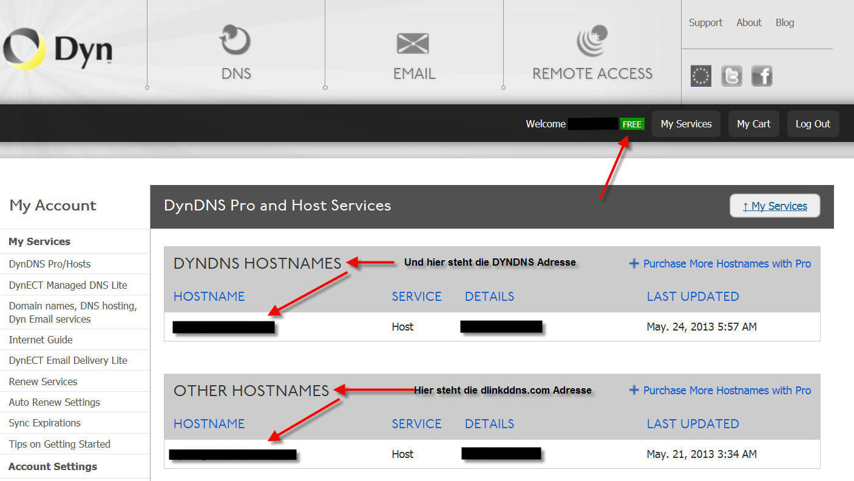Open the Email envelope icon
Image resolution: width=854 pixels, height=481 pixels.
click(413, 43)
